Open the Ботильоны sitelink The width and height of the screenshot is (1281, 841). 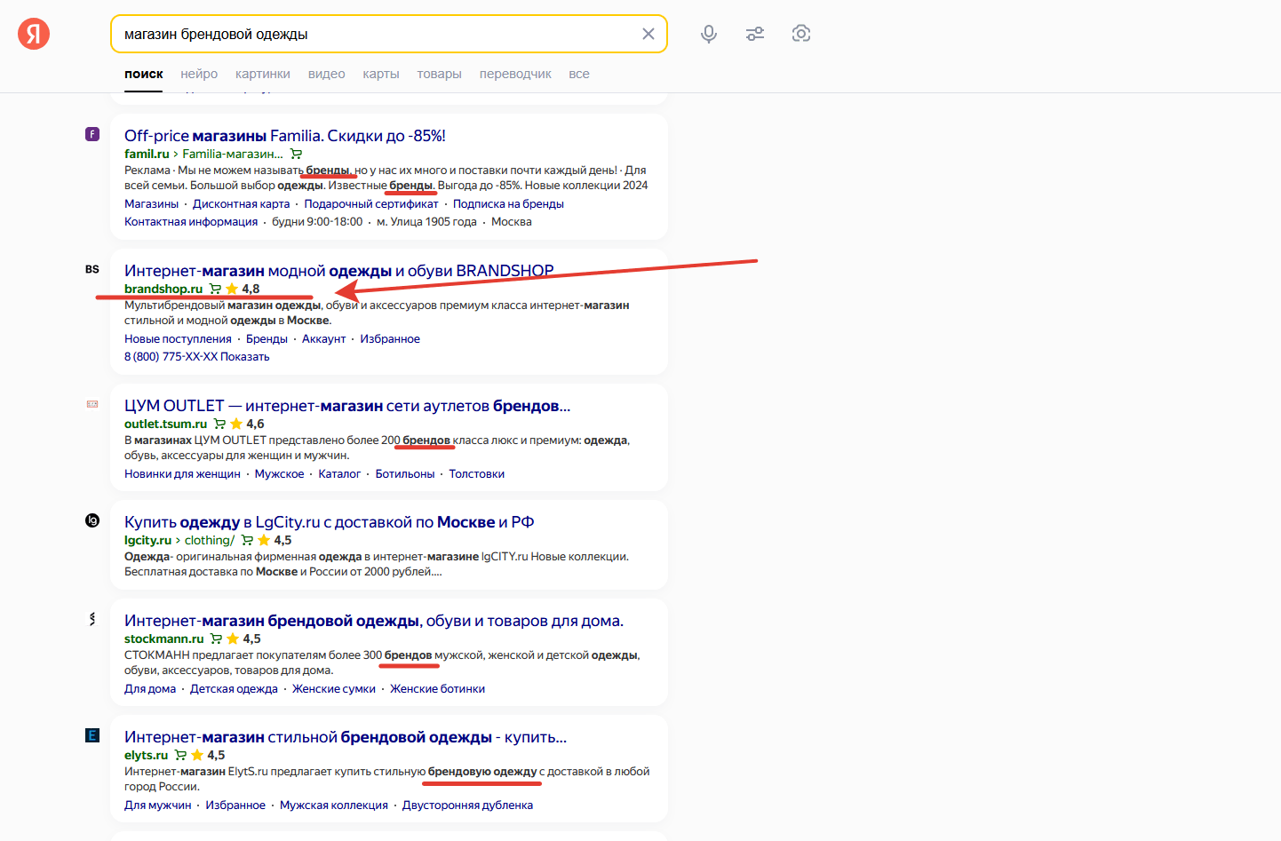click(x=405, y=473)
